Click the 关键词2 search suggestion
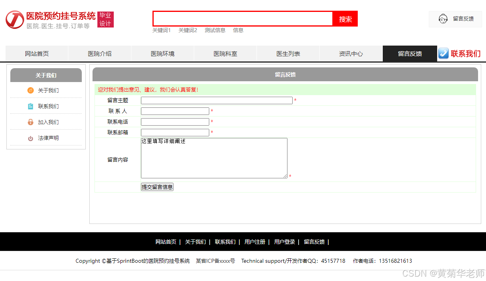Screen dimensions: 486x281 click(188, 30)
